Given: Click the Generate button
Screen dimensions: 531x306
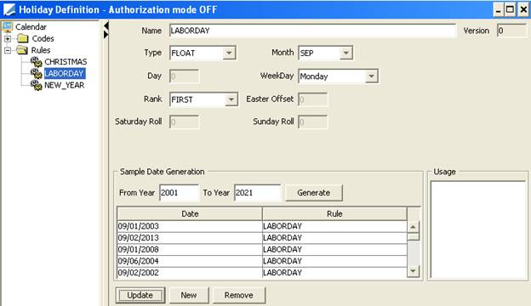Looking at the screenshot, I should tap(314, 193).
